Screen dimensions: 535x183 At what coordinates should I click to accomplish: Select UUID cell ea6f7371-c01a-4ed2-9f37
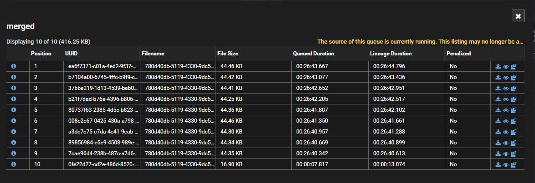point(102,66)
